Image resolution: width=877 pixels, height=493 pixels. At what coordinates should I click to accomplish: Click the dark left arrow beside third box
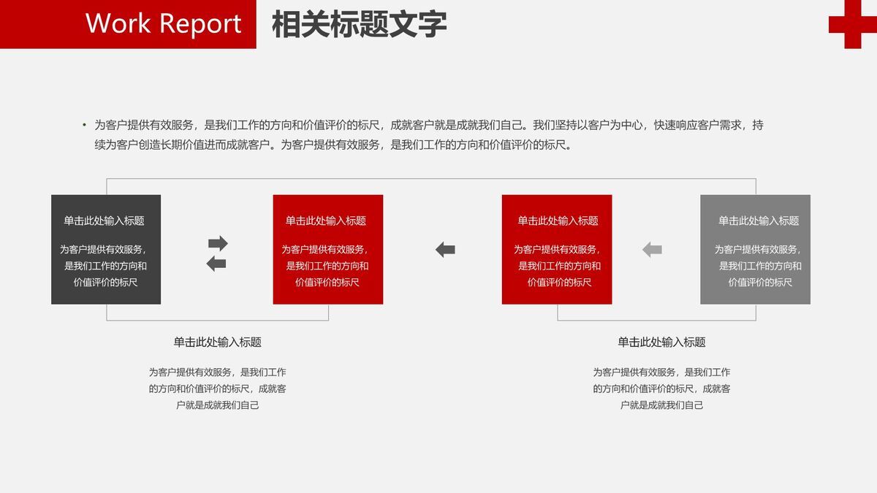(444, 249)
